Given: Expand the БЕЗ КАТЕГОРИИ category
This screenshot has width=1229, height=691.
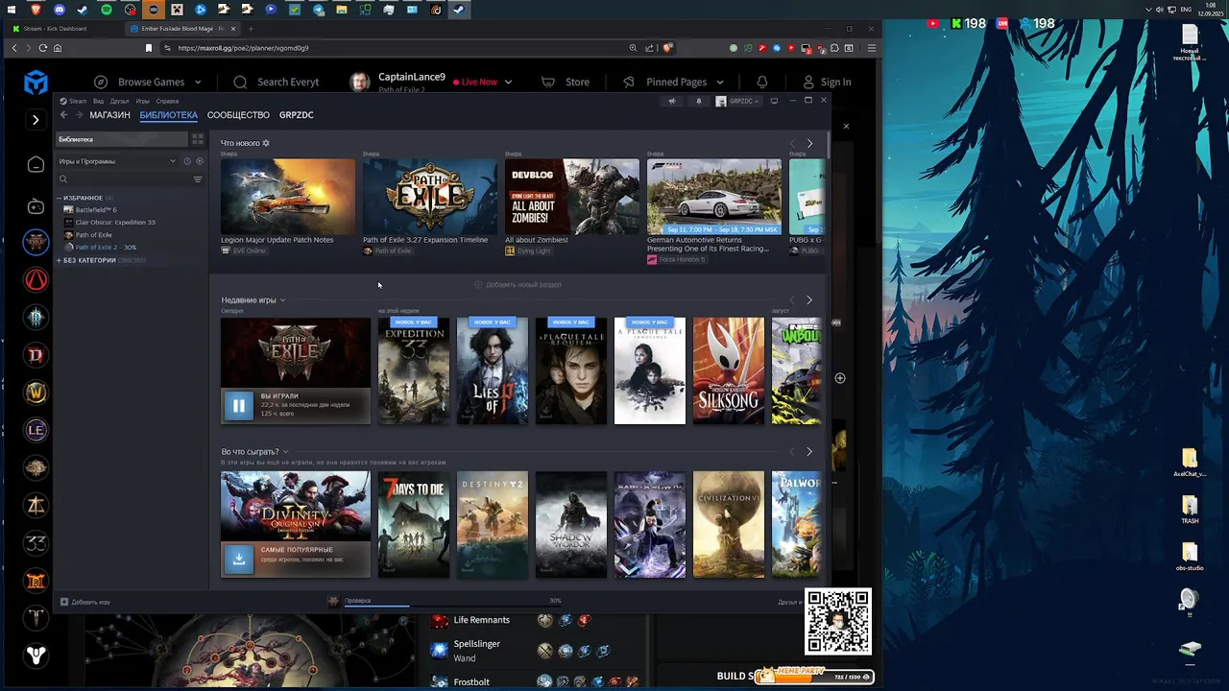Looking at the screenshot, I should click(60, 260).
